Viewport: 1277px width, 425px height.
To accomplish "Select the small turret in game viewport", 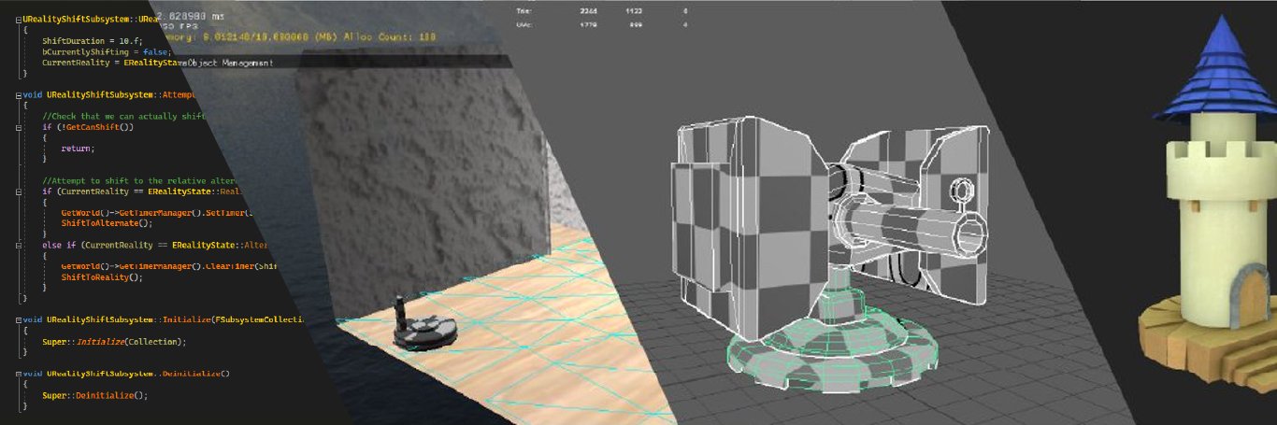I will pos(424,323).
